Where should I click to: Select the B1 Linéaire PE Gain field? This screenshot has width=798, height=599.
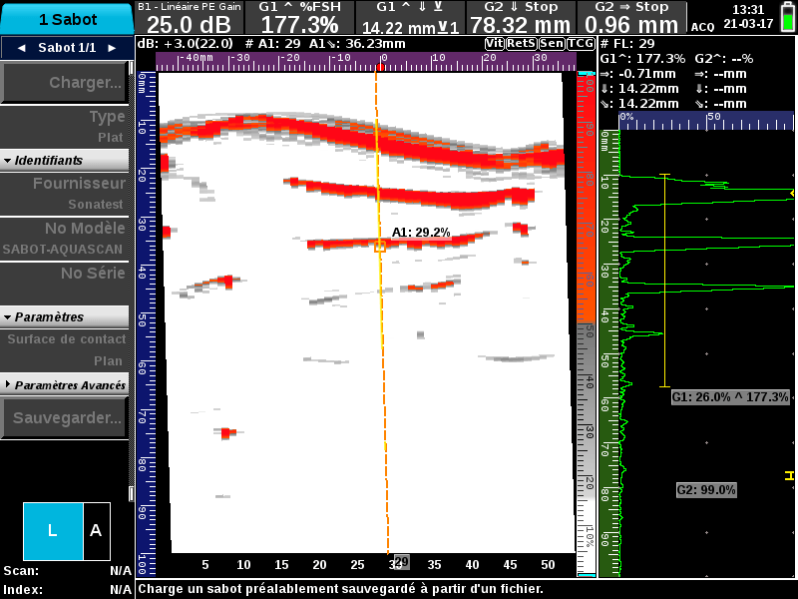tap(189, 18)
